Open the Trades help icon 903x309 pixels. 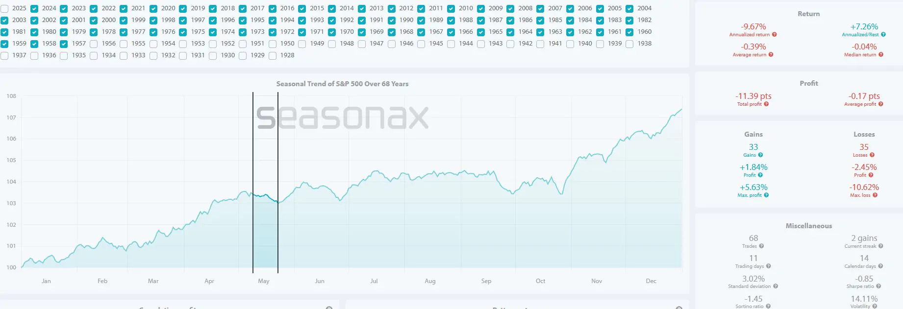(x=761, y=246)
